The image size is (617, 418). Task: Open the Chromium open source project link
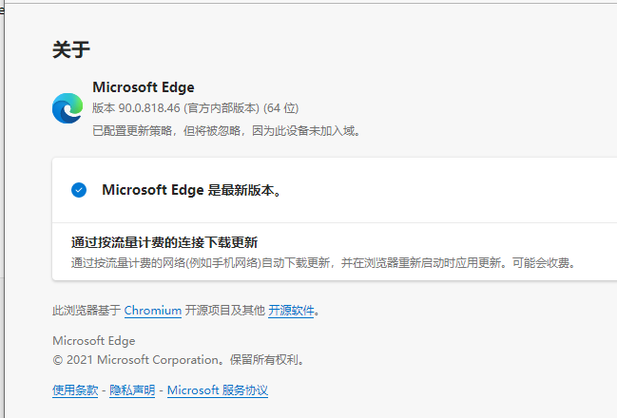(x=153, y=311)
